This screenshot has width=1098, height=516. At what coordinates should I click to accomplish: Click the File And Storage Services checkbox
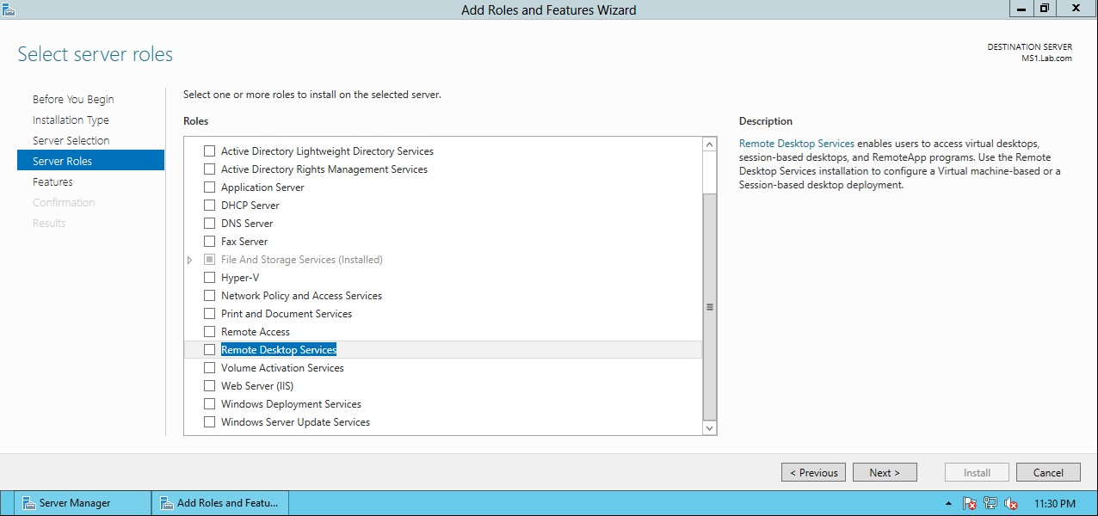[209, 260]
